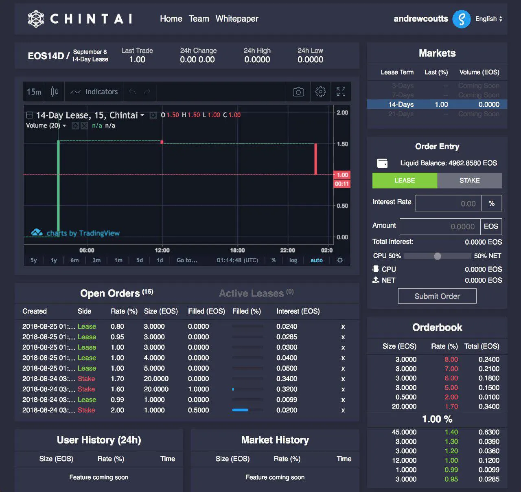Click the Chintai logo icon
The image size is (521, 492).
pos(36,19)
